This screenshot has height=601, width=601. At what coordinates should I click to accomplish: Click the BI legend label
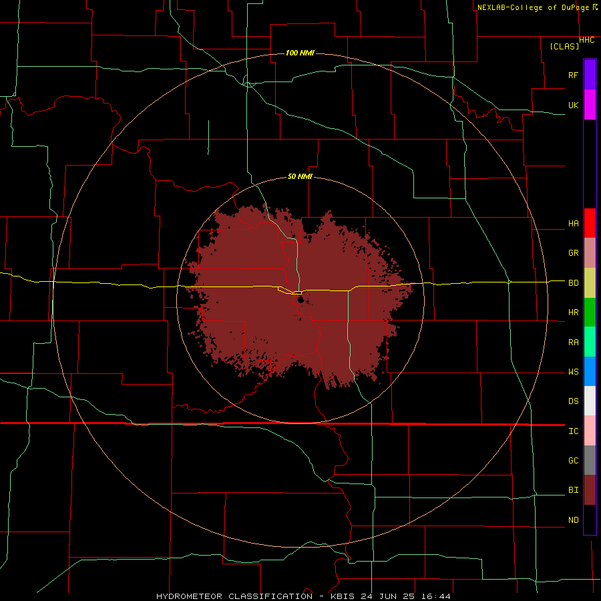(x=573, y=490)
